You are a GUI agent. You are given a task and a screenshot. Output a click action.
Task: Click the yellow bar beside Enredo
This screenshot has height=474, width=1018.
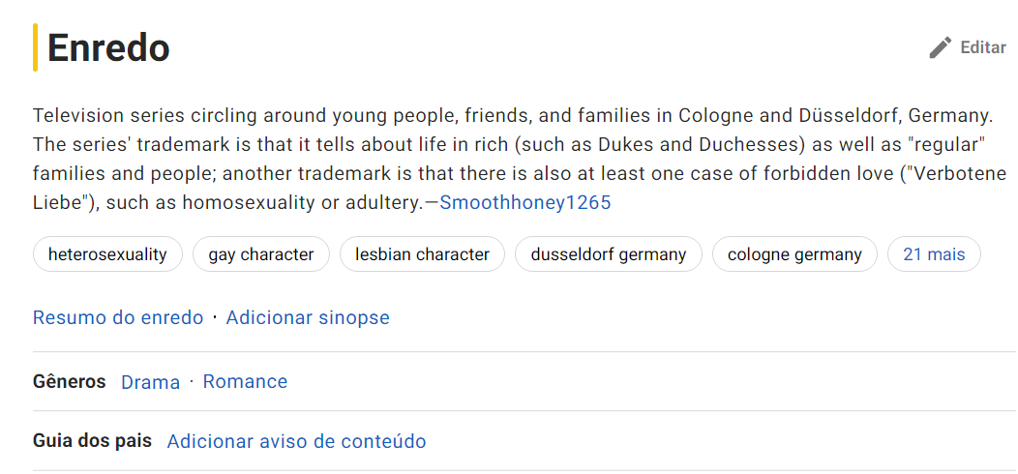point(36,47)
